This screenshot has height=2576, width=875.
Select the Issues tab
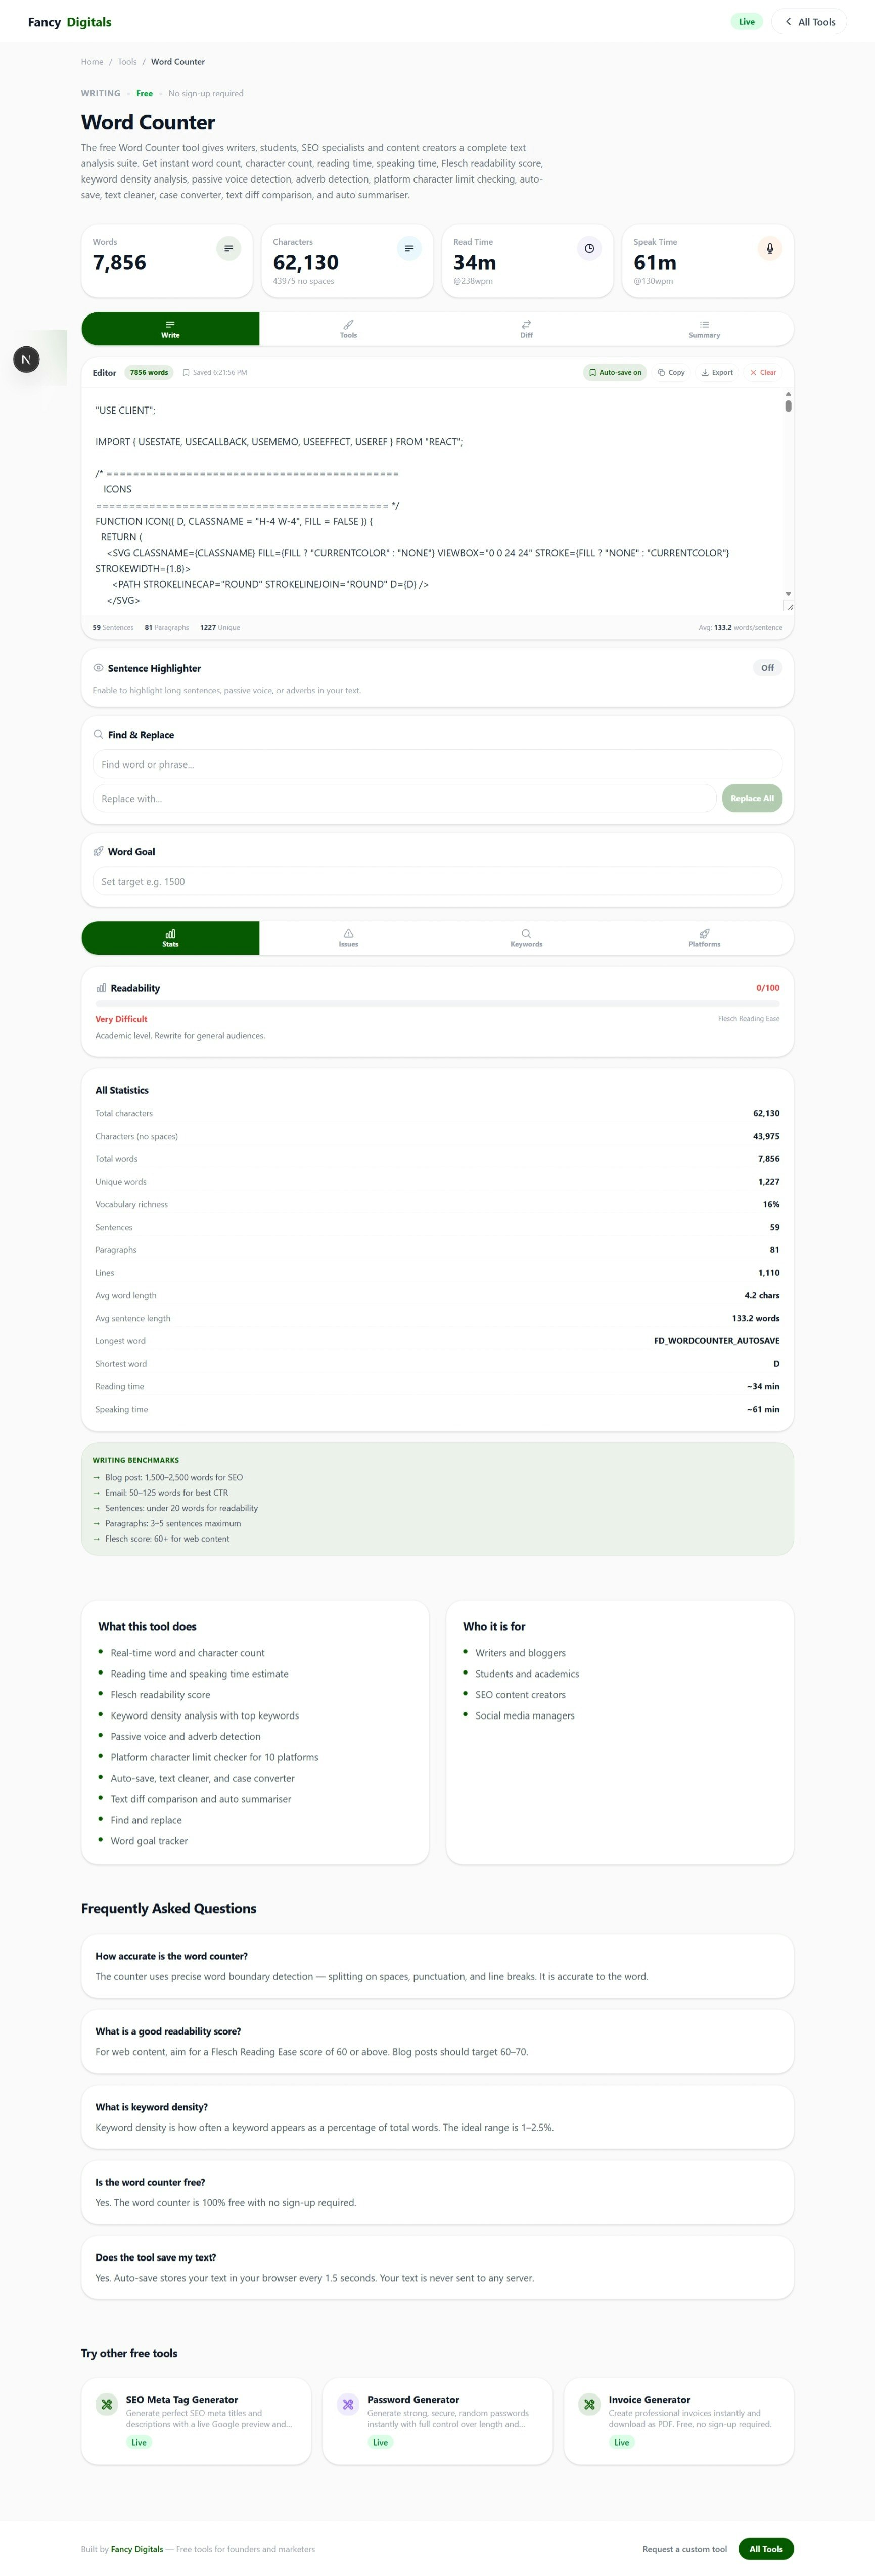click(348, 938)
